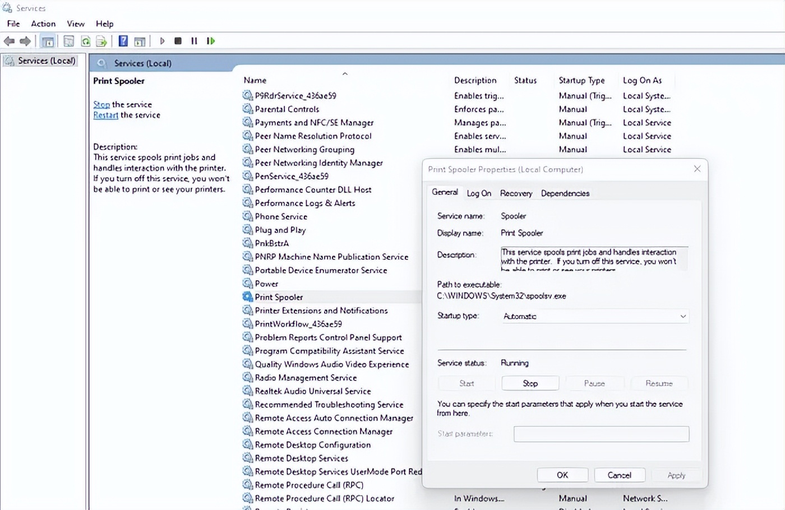Screen dimensions: 785x510
Task: Click the Stop the service link
Action: tap(101, 104)
